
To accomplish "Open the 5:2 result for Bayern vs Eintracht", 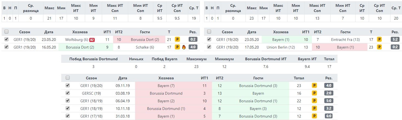I will pos(395,39).
